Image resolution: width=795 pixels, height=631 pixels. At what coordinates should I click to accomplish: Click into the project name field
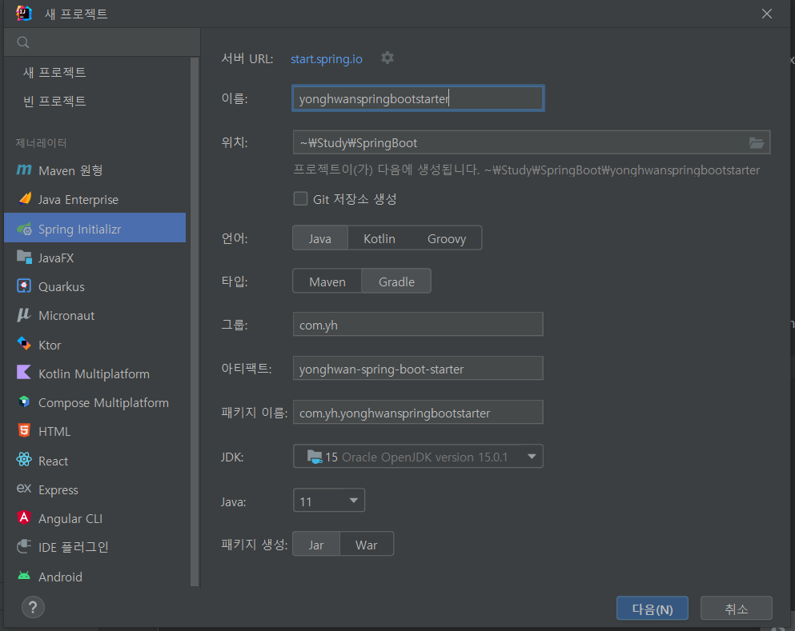(x=418, y=98)
